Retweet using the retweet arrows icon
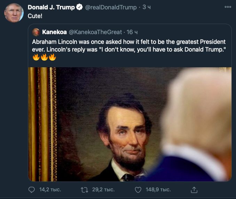Screen dimensions: 236x199 click(x=84, y=190)
